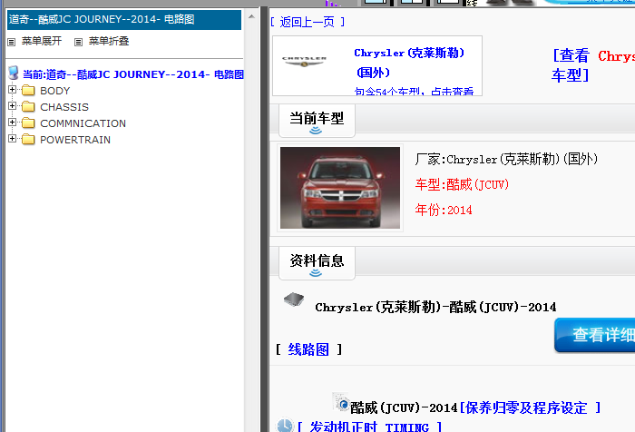The width and height of the screenshot is (635, 432).
Task: Click the Chrysler(克莱斯勒)-酷威(JCUV)-2014 heading
Action: 435,307
